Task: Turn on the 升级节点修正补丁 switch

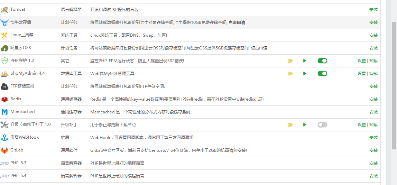Action: coord(322,125)
